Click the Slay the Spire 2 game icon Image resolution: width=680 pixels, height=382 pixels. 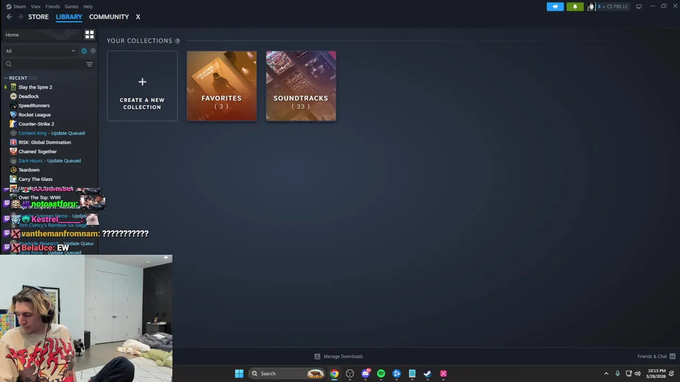click(13, 87)
